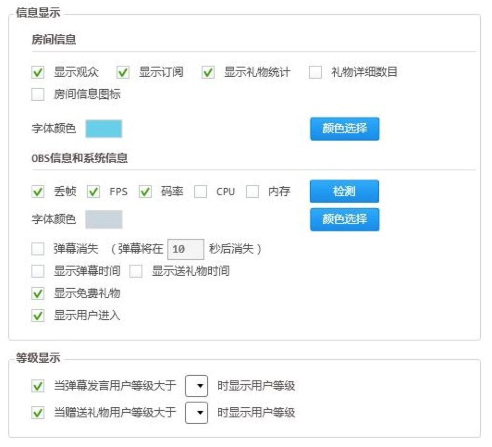Screen dimensions: 492x447
Task: Click 颜色选择 button for 房间信息
Action: point(344,129)
